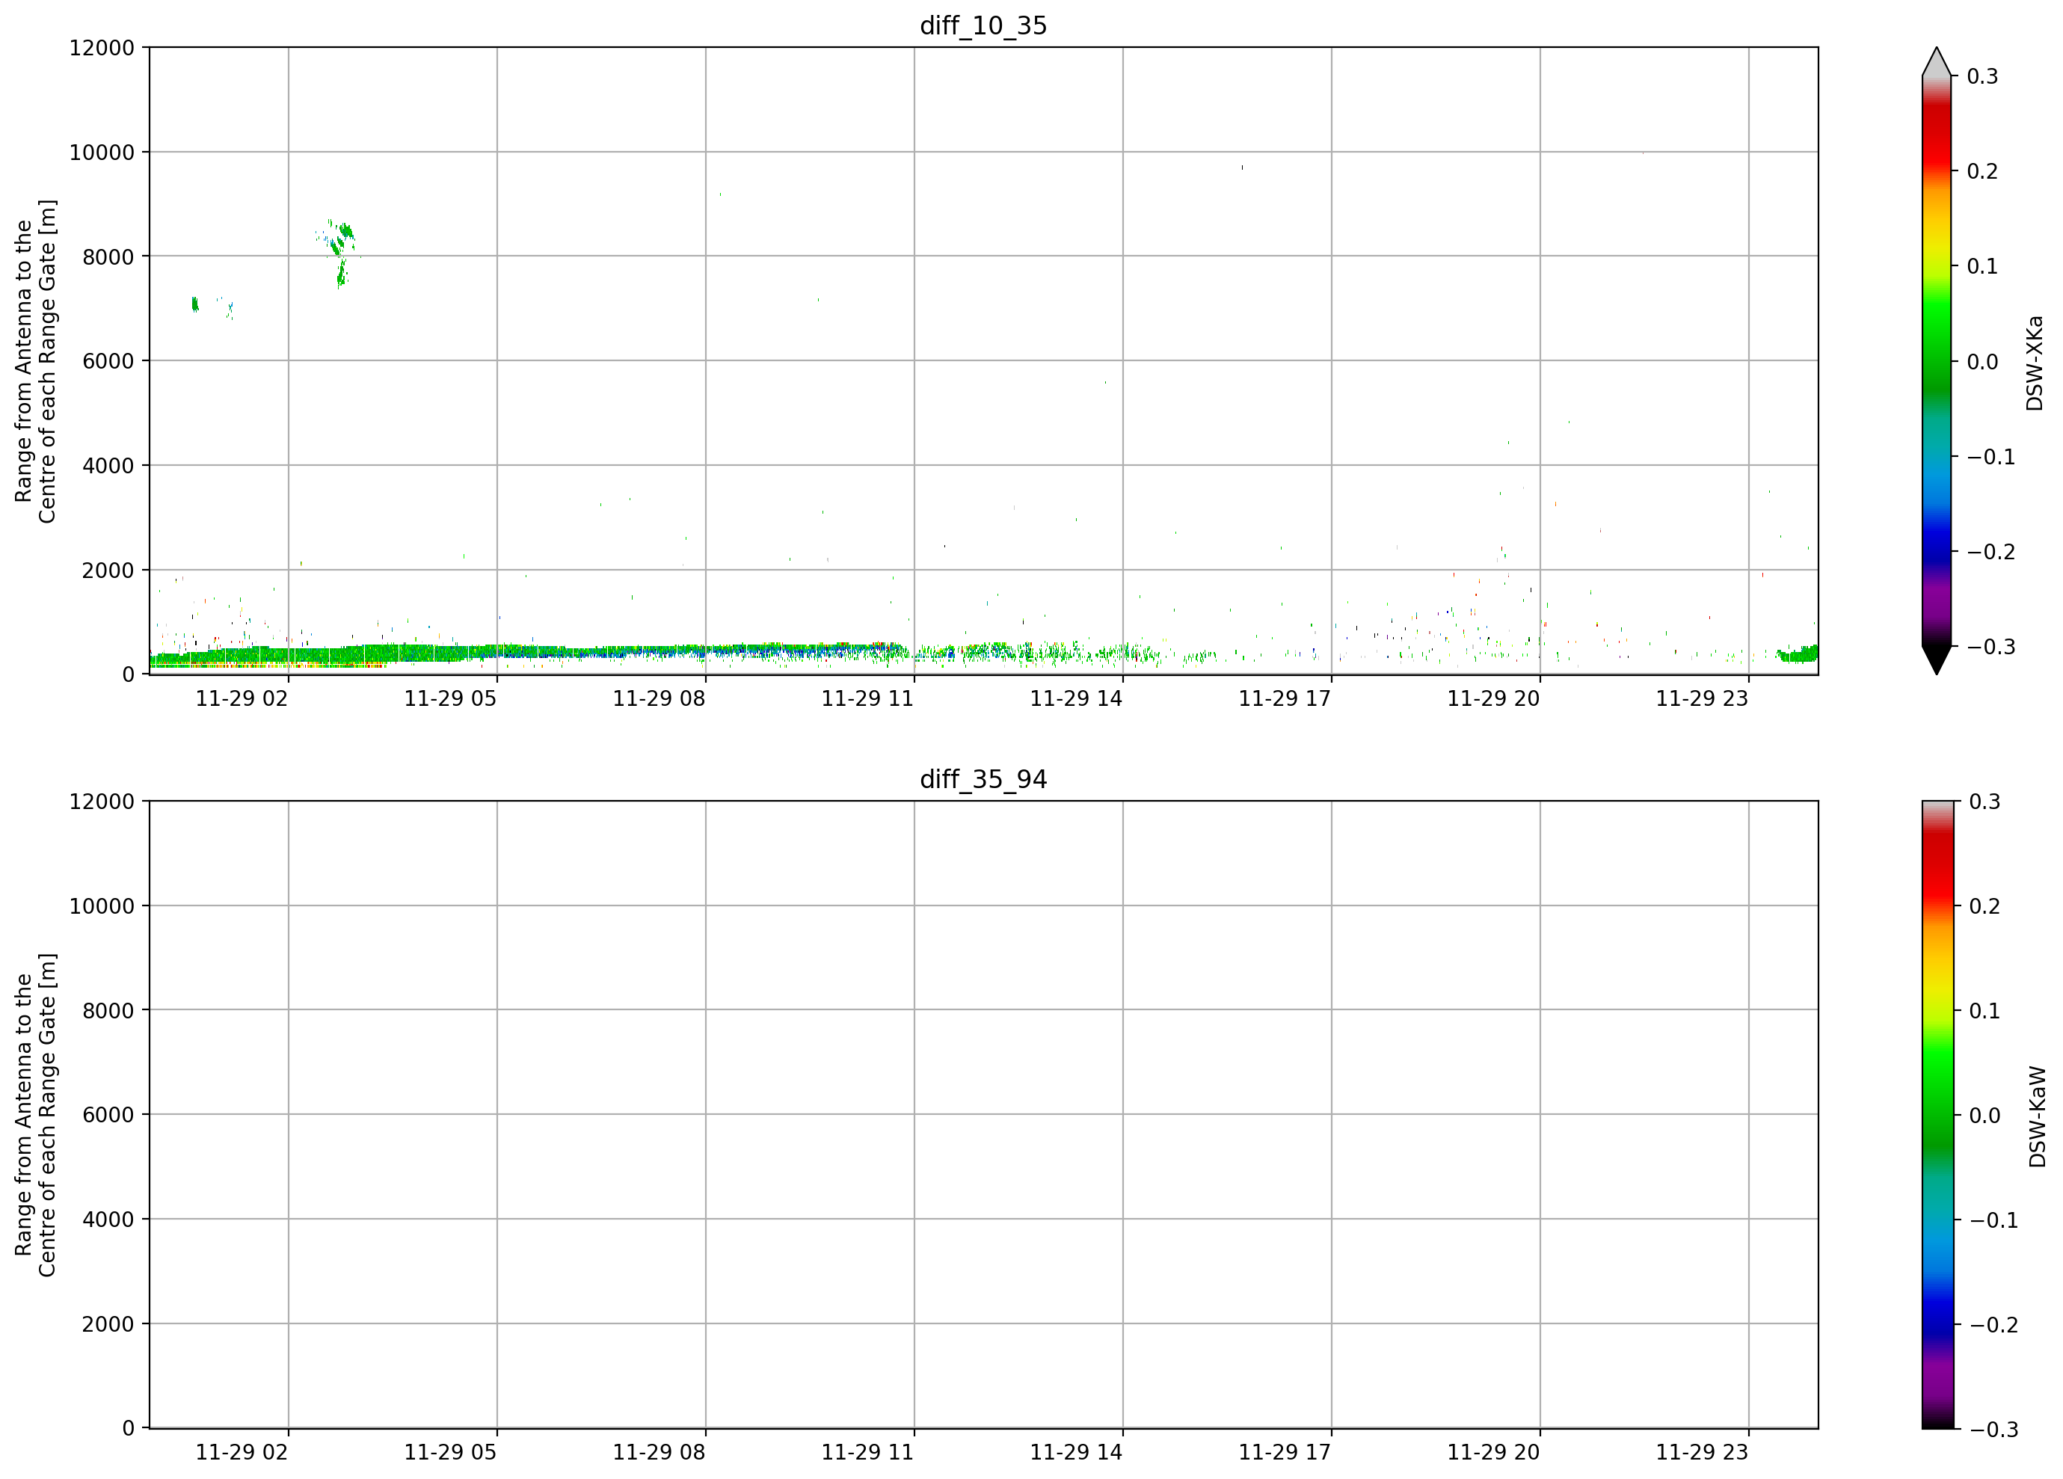Screen dimensions: 2063x1479
Task: Click '11-29 23' x-tick under diff_10_35 plot
Action: [1702, 698]
